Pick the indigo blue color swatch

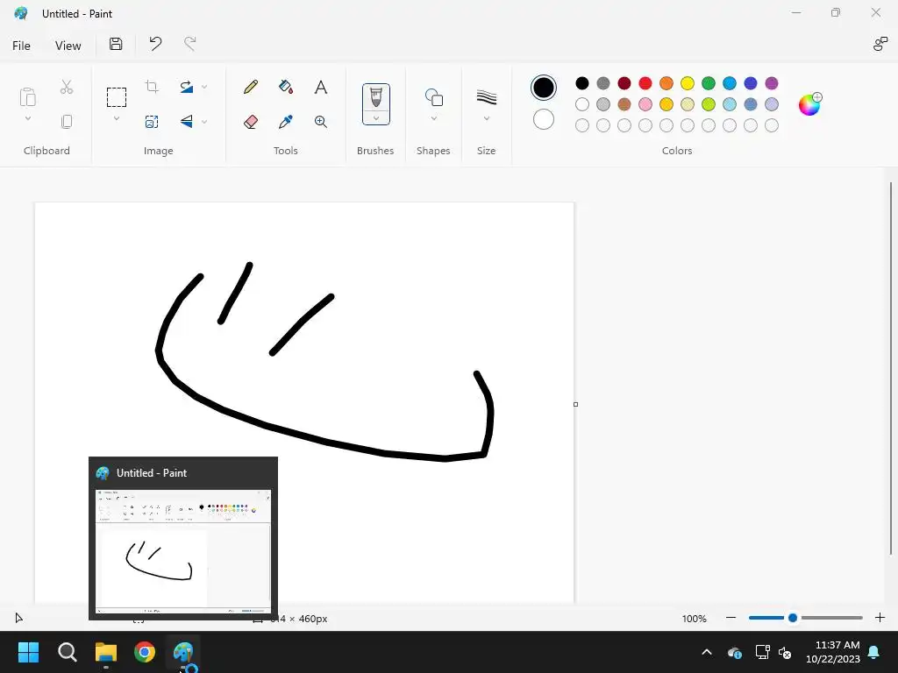751,83
